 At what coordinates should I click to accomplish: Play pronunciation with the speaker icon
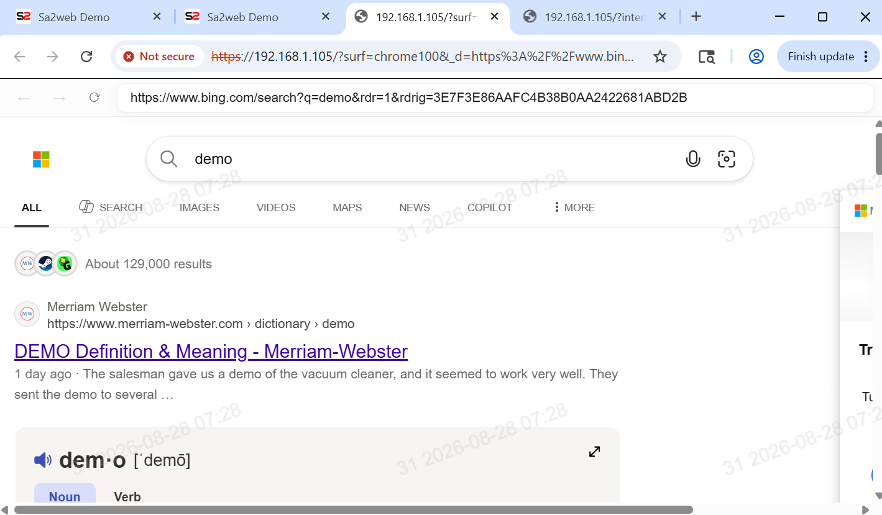pyautogui.click(x=43, y=460)
